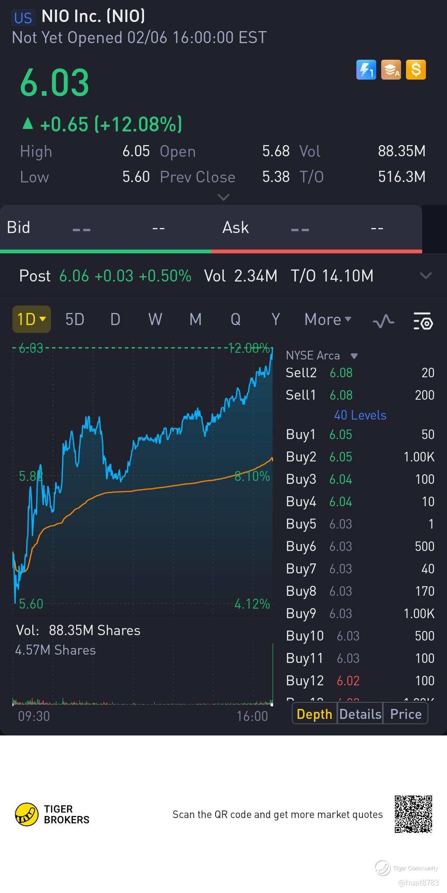This screenshot has width=447, height=893.
Task: Switch chart to 5D timeframe
Action: tap(75, 319)
